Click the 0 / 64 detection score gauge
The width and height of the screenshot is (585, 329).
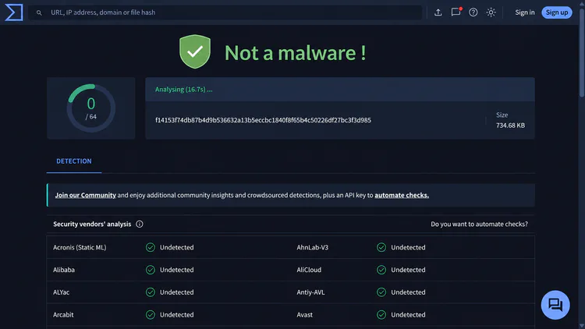[x=91, y=108]
